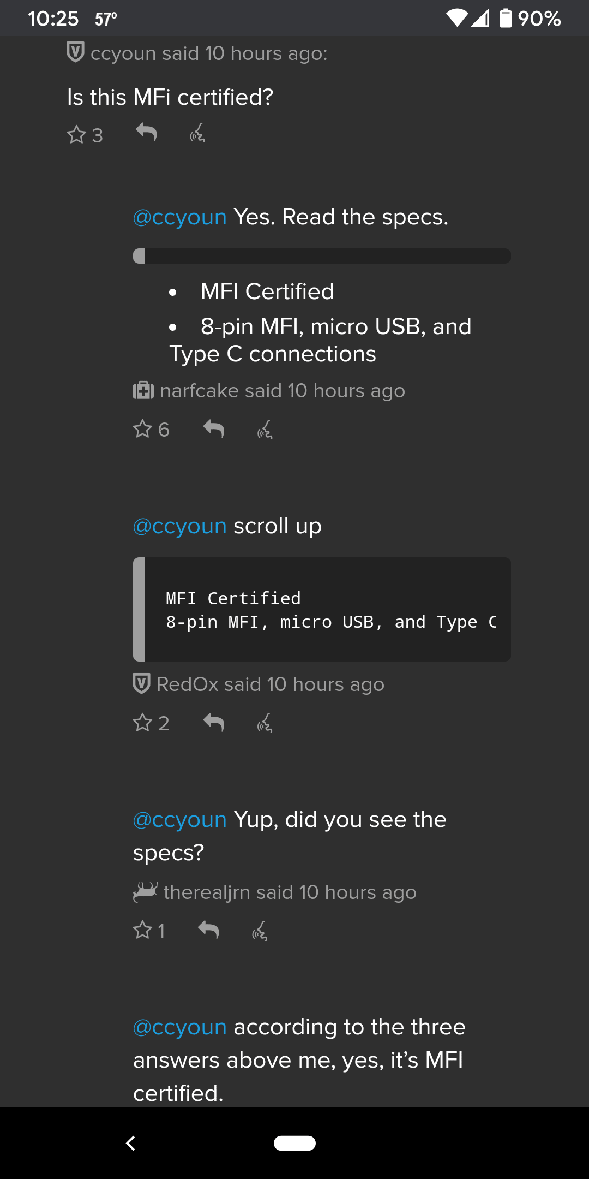
Task: Tap whisper icon under narfcake's reply
Action: point(265,430)
